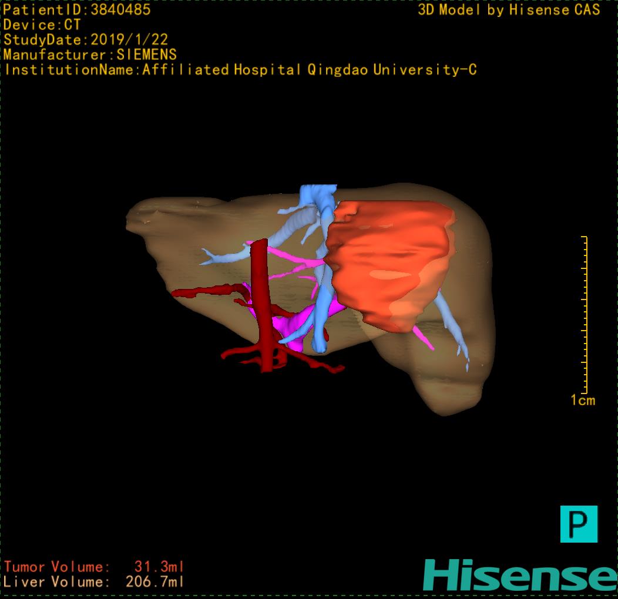Select the PatientID text line
Image resolution: width=618 pixels, height=599 pixels.
77,9
